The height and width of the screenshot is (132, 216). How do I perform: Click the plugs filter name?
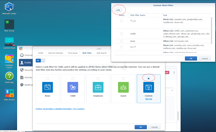(x=133, y=41)
